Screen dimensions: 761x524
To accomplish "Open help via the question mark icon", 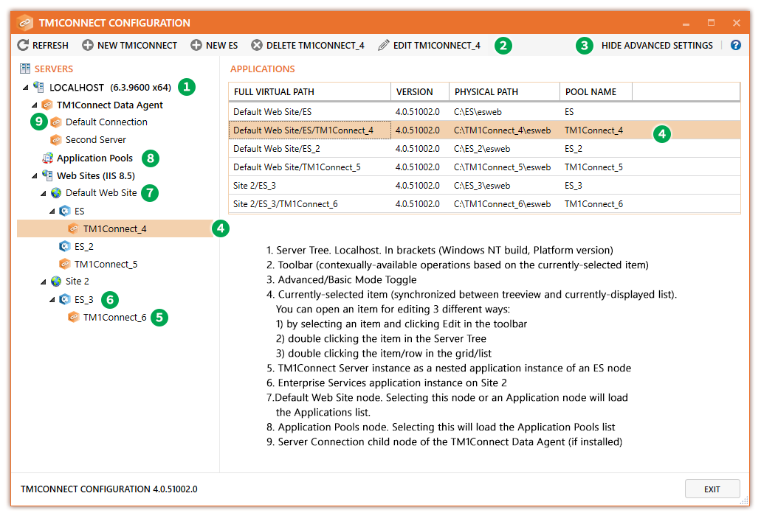I will (x=736, y=45).
